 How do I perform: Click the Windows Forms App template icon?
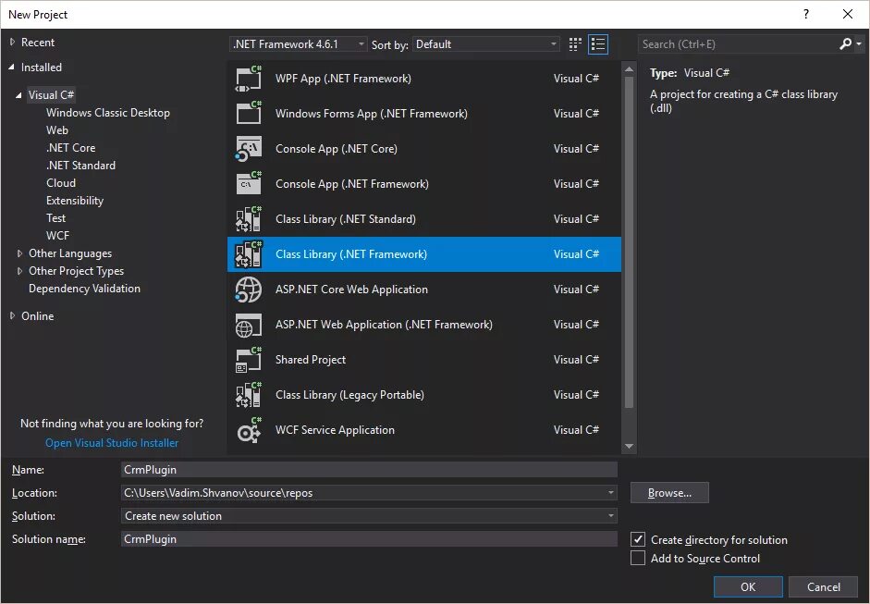coord(249,114)
